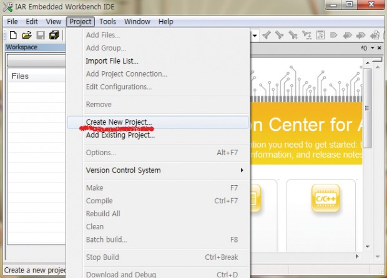387x278 pixels.
Task: Click the IAR Embedded Workbench title bar icon
Action: 7,7
